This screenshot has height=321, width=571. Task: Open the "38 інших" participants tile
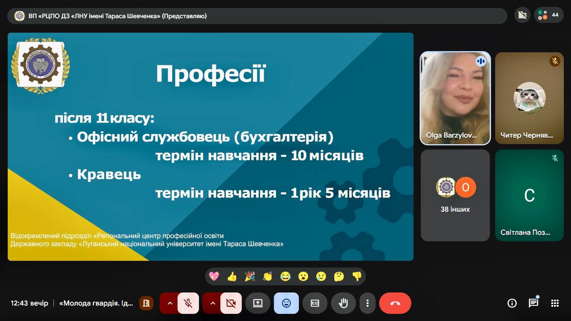tap(455, 195)
